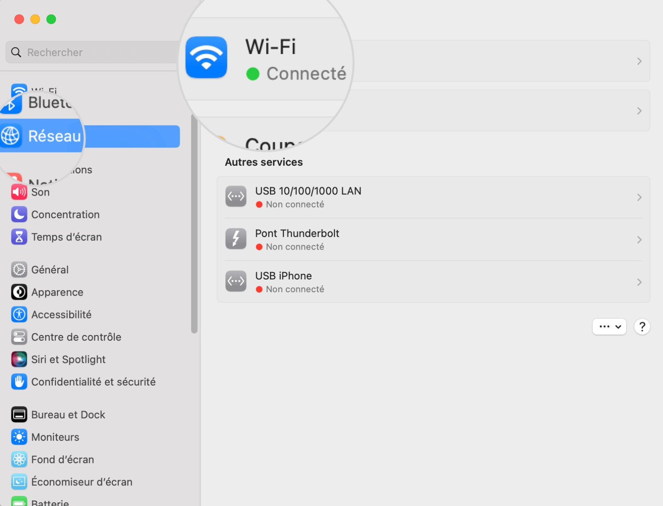
Task: Open Bureau et Dock settings
Action: (x=96, y=414)
